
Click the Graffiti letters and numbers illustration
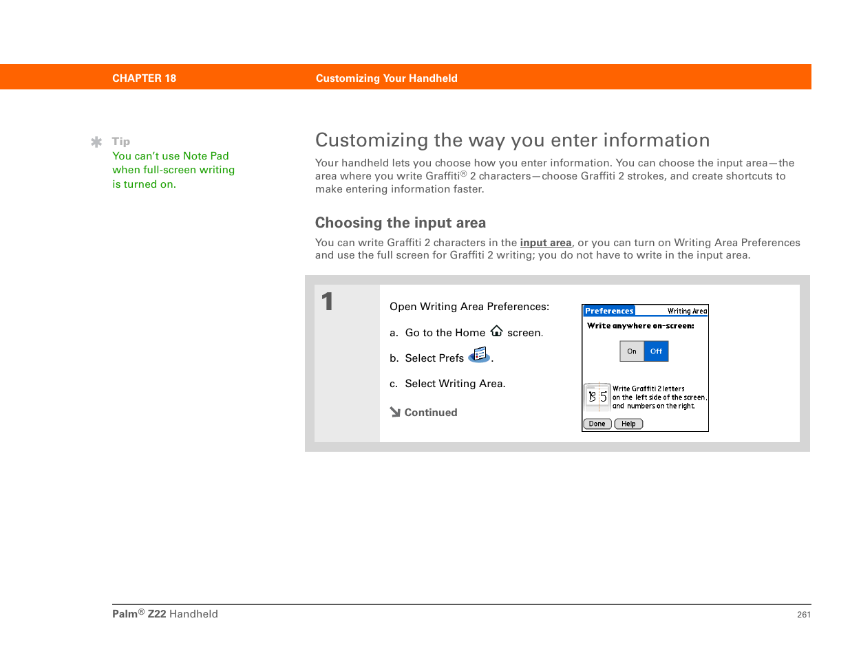(597, 397)
